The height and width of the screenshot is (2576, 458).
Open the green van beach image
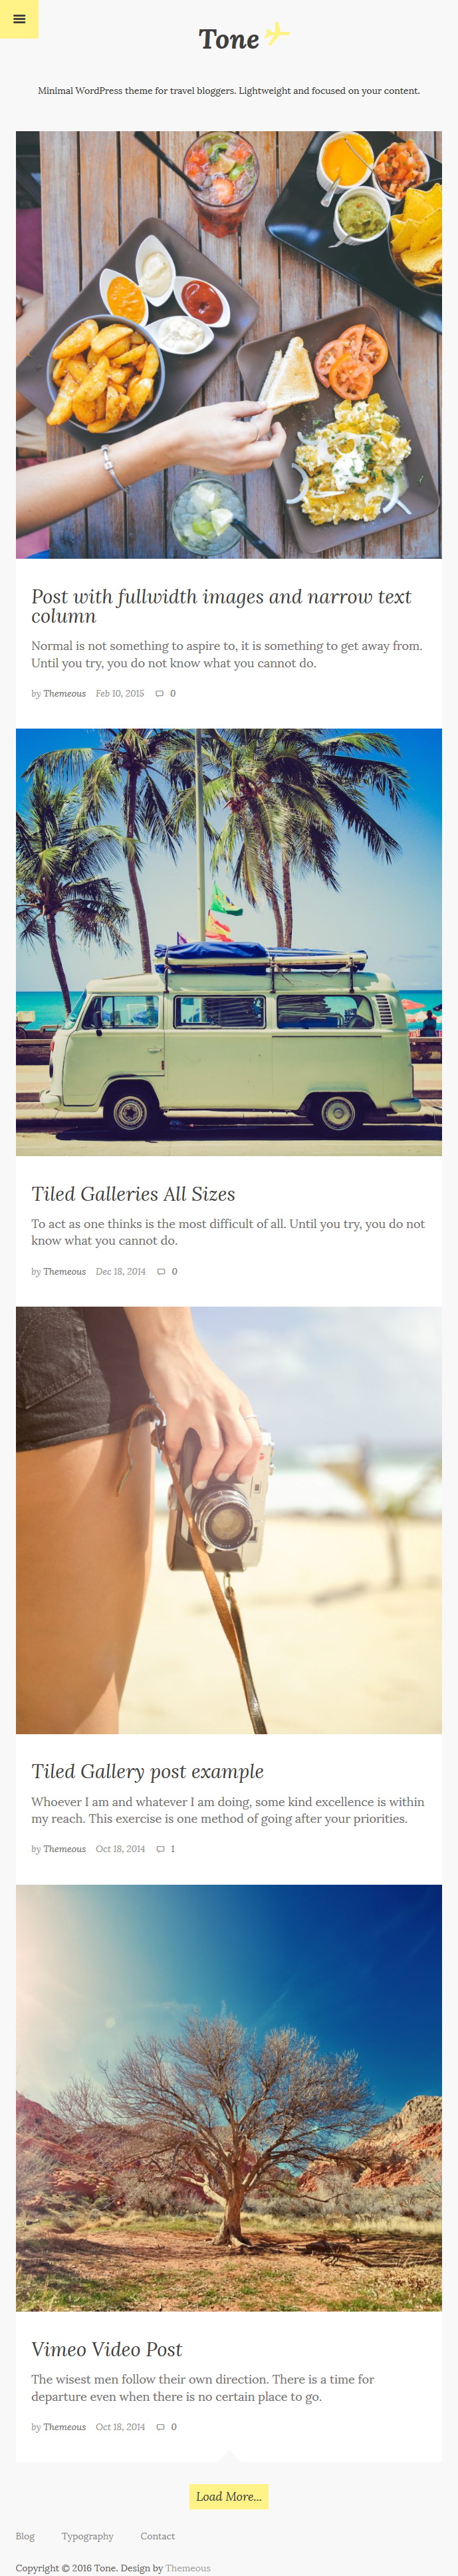coord(229,942)
